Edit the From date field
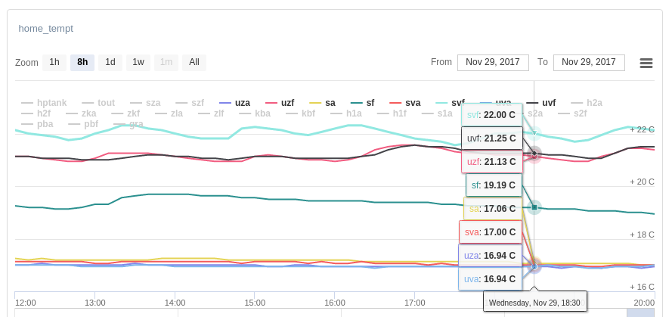This screenshot has height=317, width=672. [x=493, y=62]
